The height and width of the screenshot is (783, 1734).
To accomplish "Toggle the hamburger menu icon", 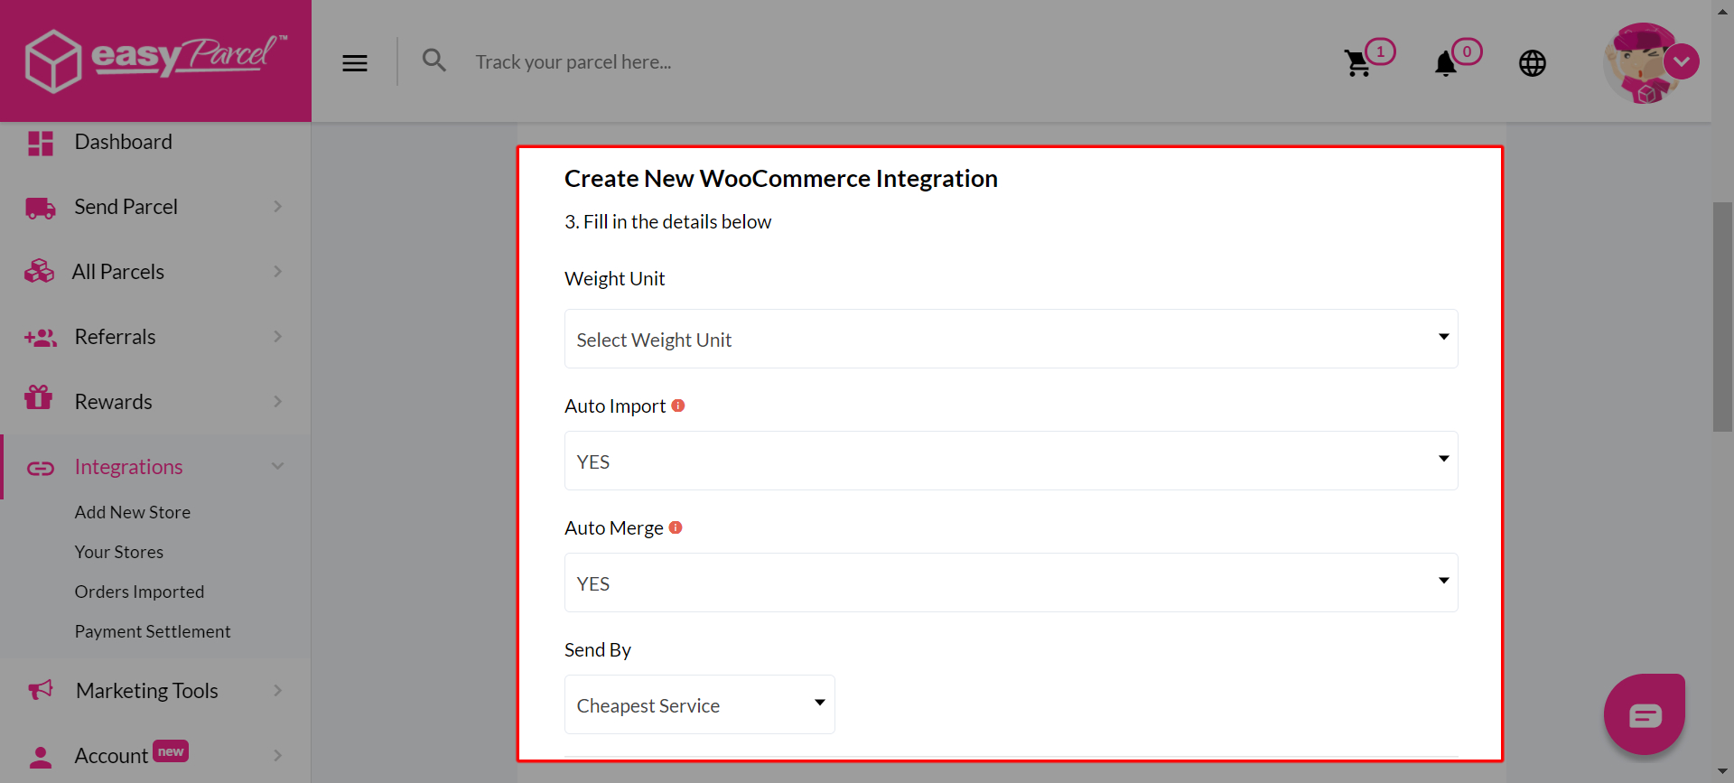I will [355, 63].
